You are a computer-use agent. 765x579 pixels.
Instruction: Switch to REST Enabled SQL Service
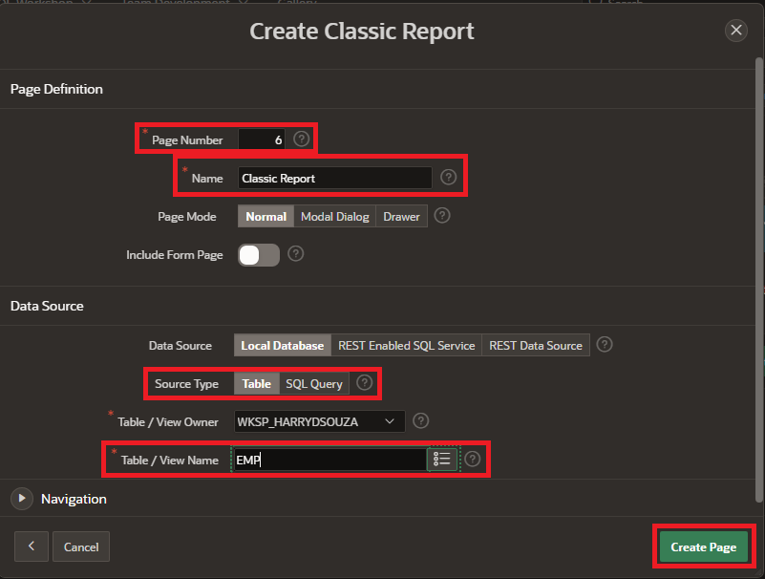click(x=406, y=346)
